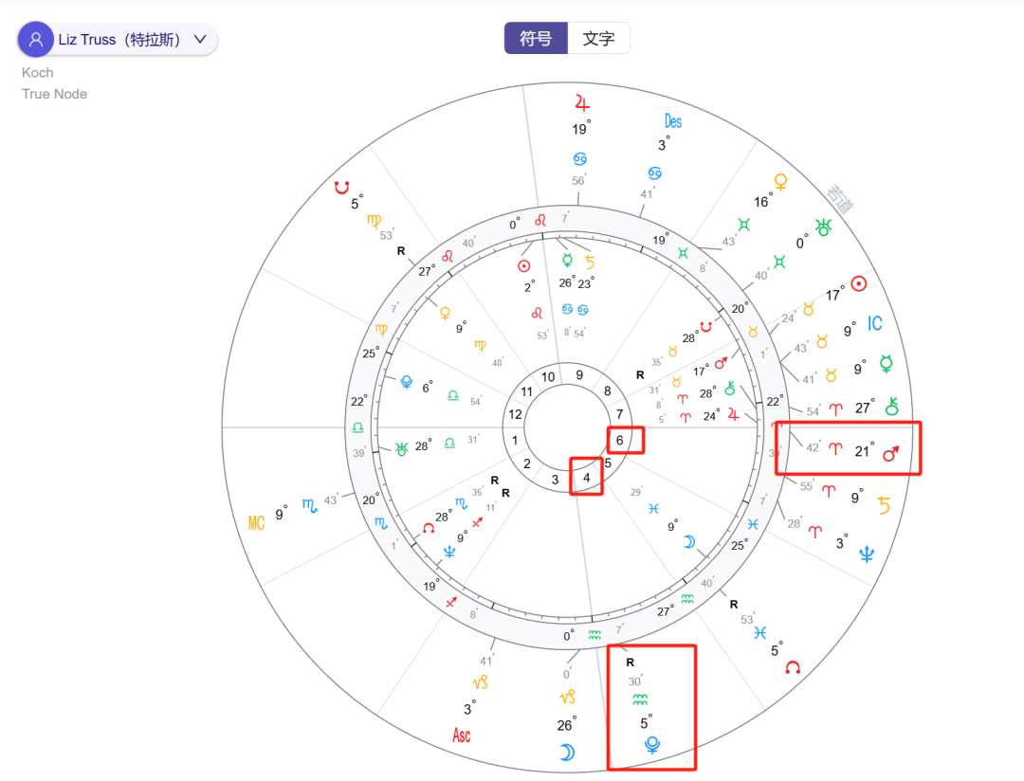Click the user avatar icon beside Liz Truss
The width and height of the screenshot is (1024, 781).
(36, 39)
